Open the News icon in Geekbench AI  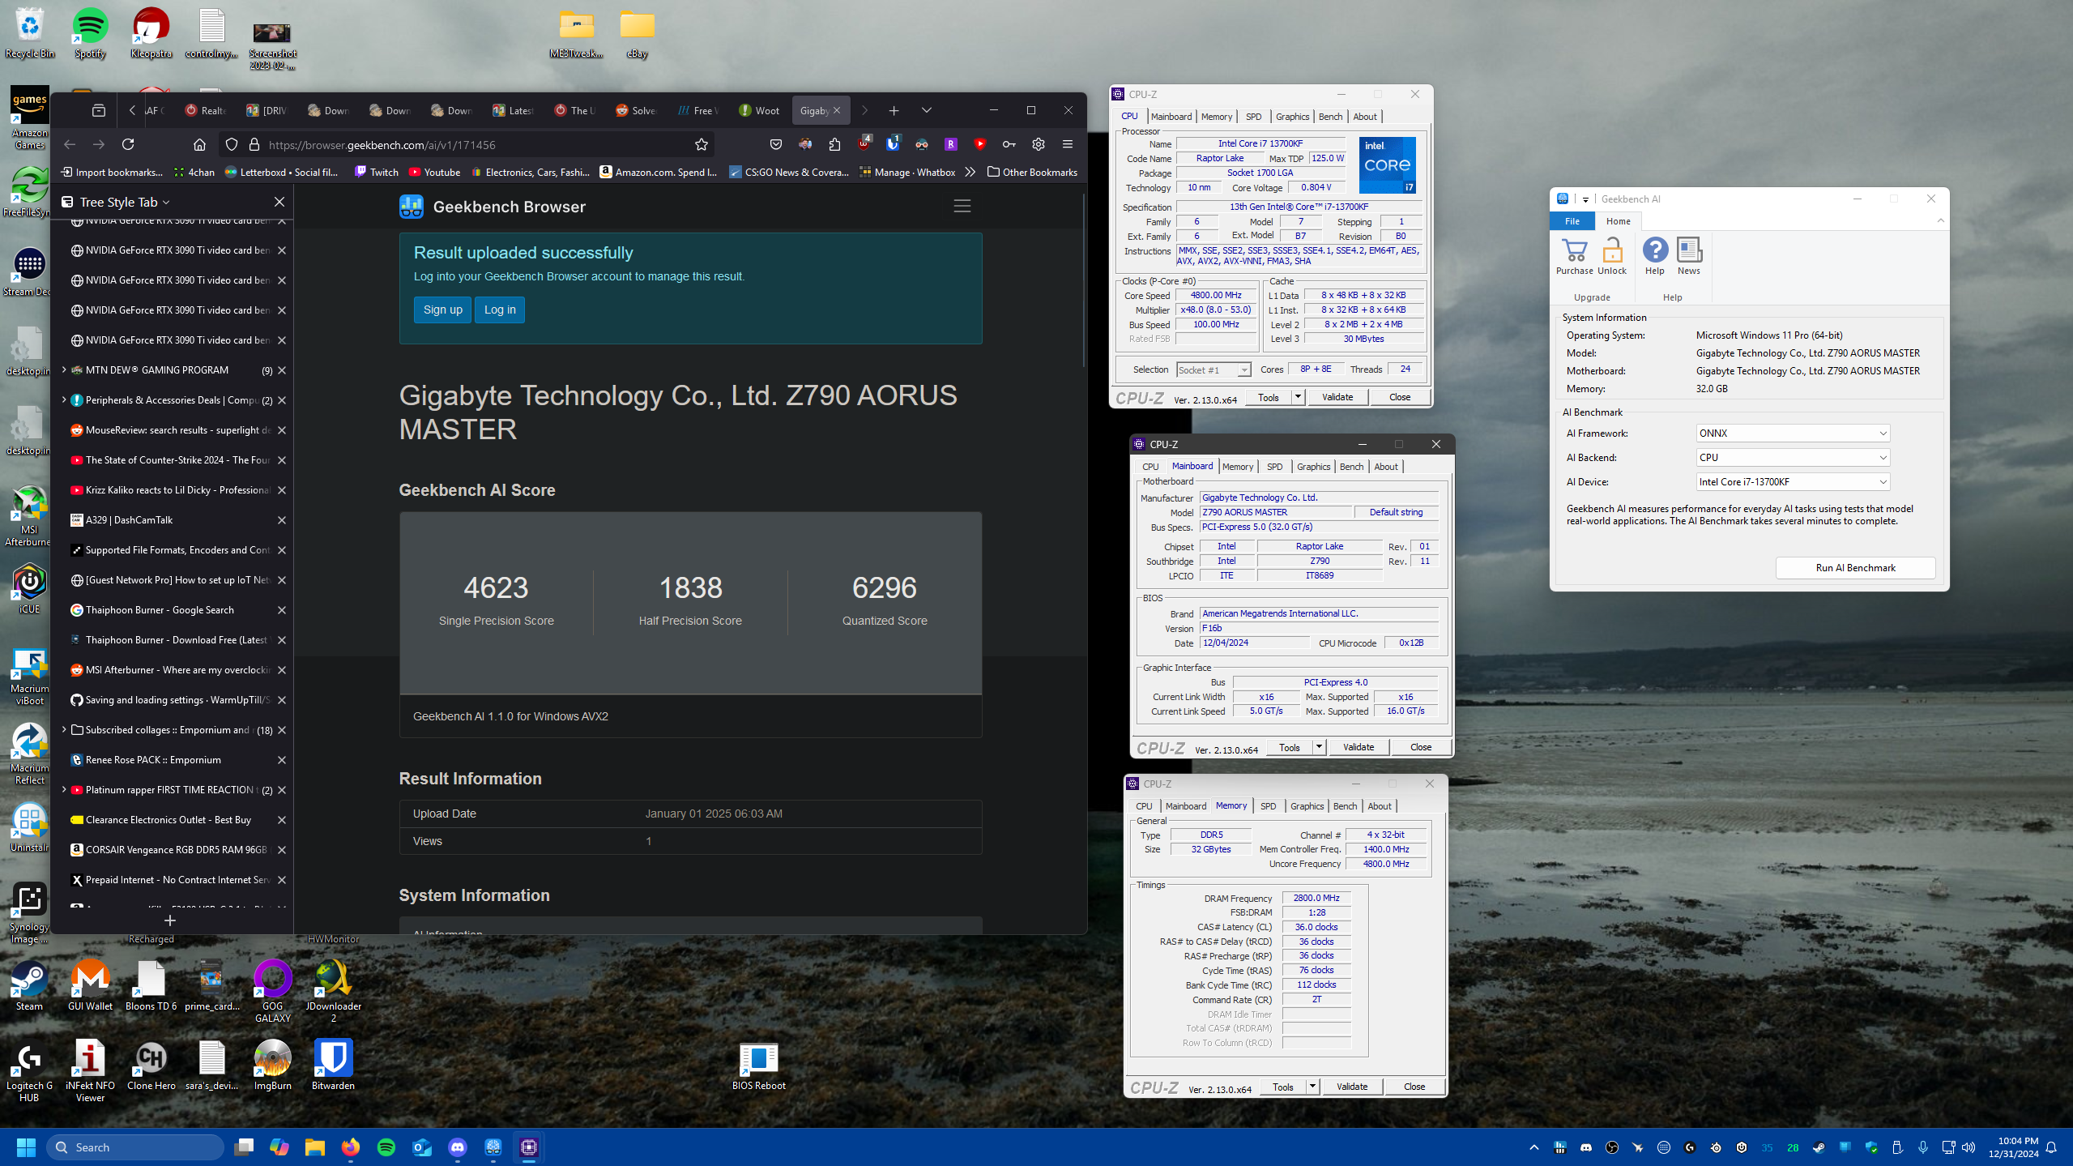click(x=1689, y=256)
